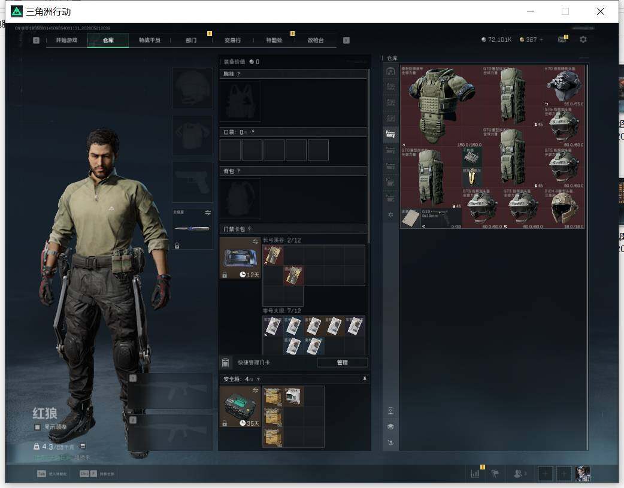
Task: Click swap arrows on the safe box
Action: (256, 390)
